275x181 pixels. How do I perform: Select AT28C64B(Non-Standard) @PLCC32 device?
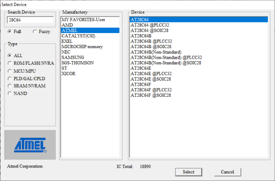(x=199, y=58)
